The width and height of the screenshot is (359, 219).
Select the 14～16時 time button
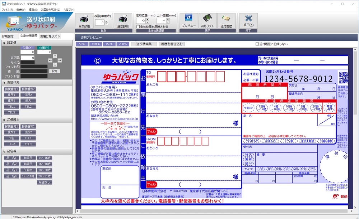pos(45,158)
